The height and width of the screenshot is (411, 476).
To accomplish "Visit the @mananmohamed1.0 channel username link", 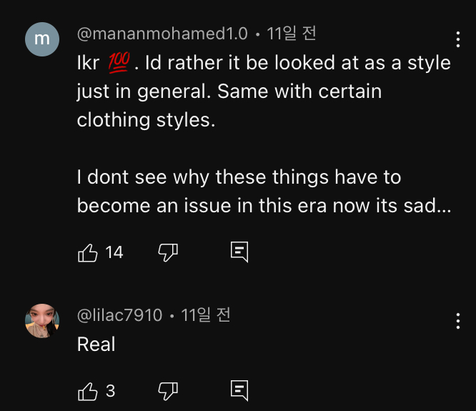I will point(162,34).
